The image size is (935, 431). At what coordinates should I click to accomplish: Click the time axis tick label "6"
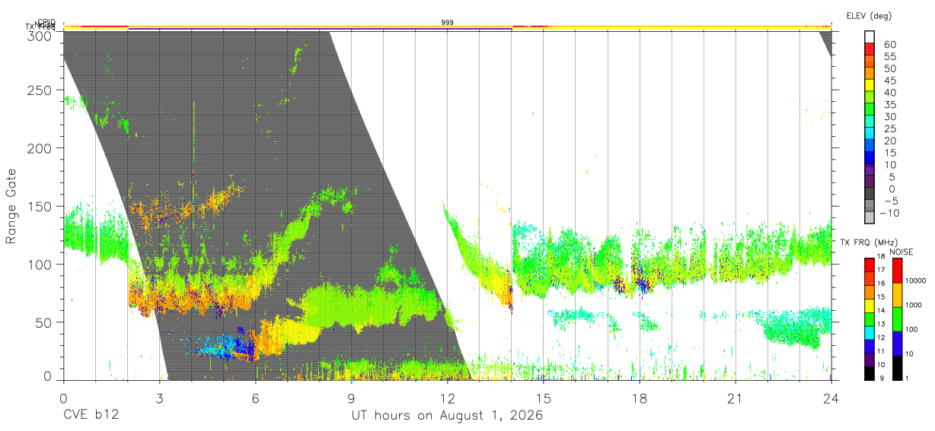click(255, 399)
